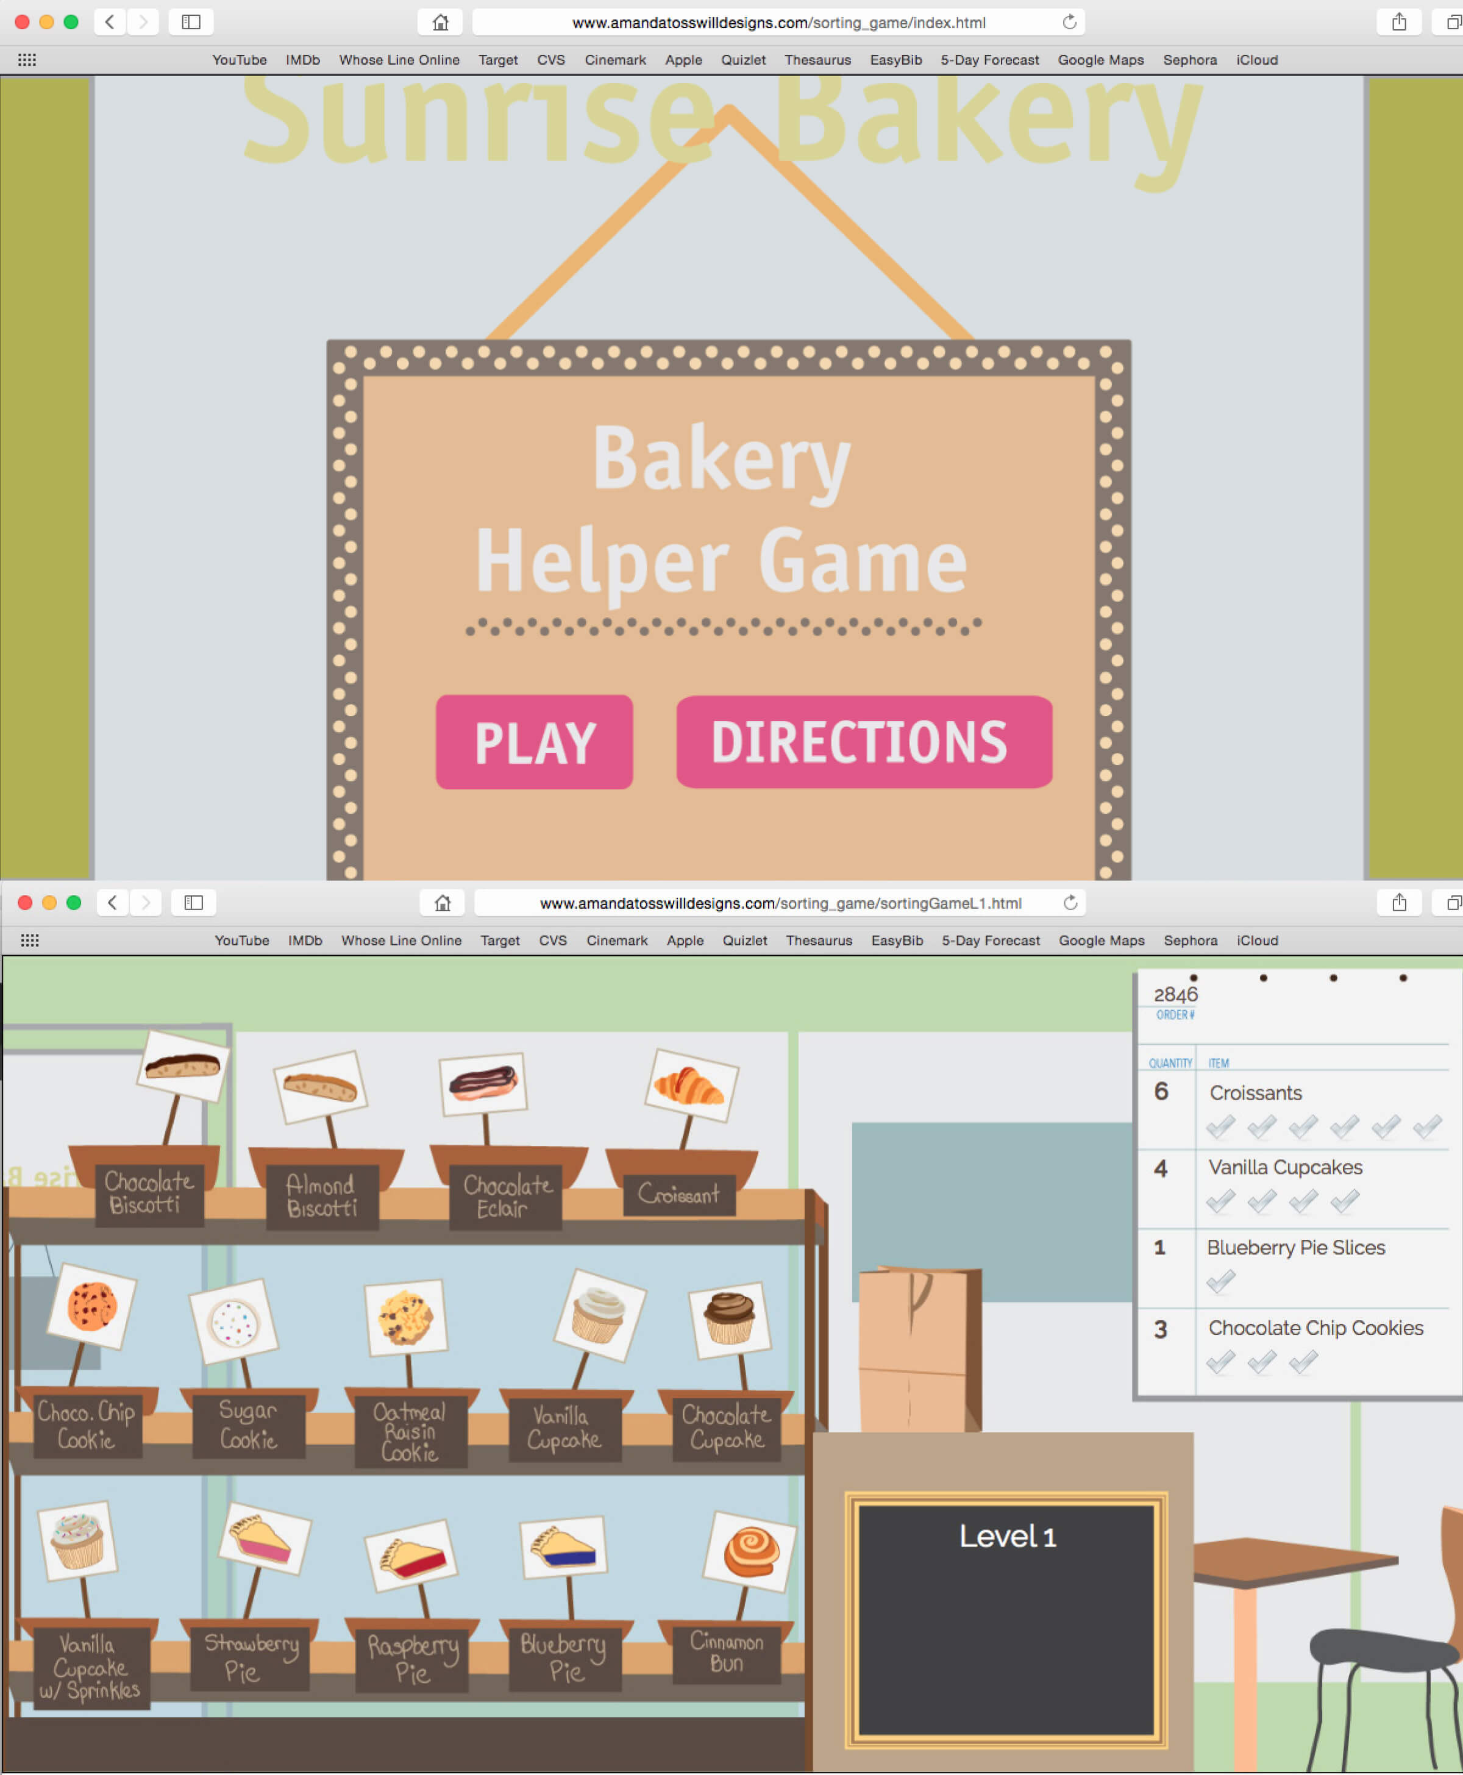Pick the Vanilla Cupcake picture card
The width and height of the screenshot is (1463, 1775).
pos(600,1315)
